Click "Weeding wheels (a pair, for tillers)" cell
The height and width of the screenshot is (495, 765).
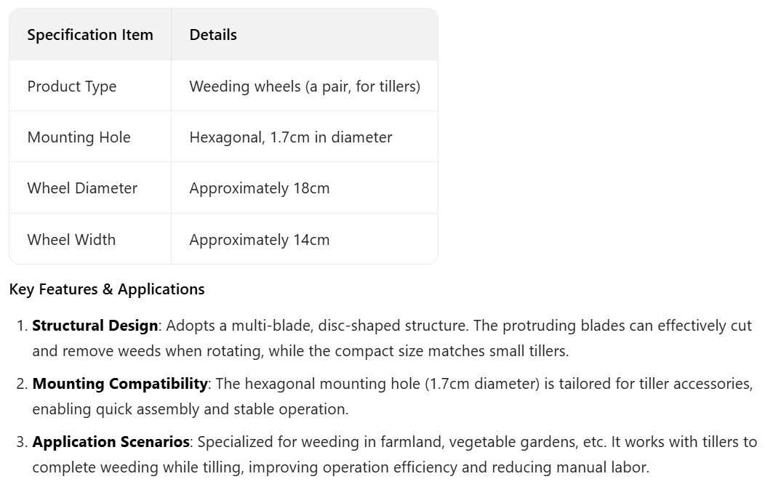click(x=305, y=86)
